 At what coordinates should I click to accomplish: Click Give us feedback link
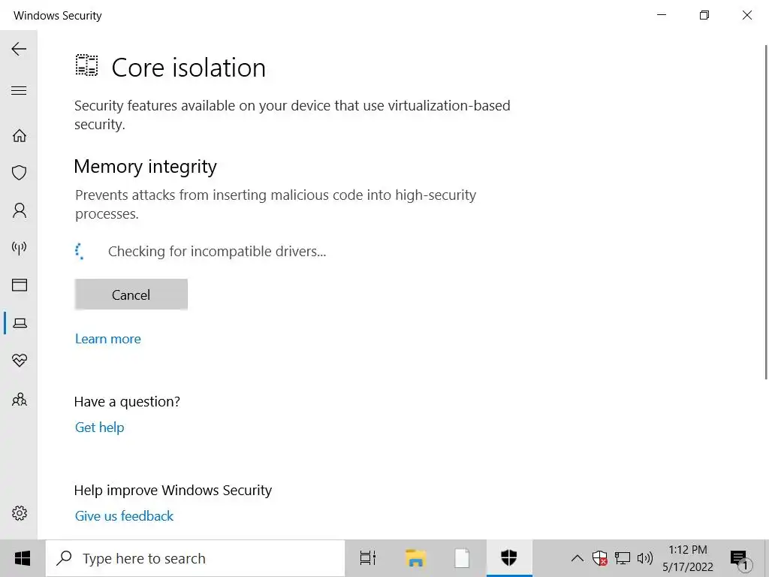pyautogui.click(x=124, y=516)
